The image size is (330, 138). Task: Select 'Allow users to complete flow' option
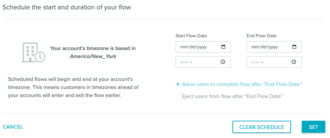(178, 84)
